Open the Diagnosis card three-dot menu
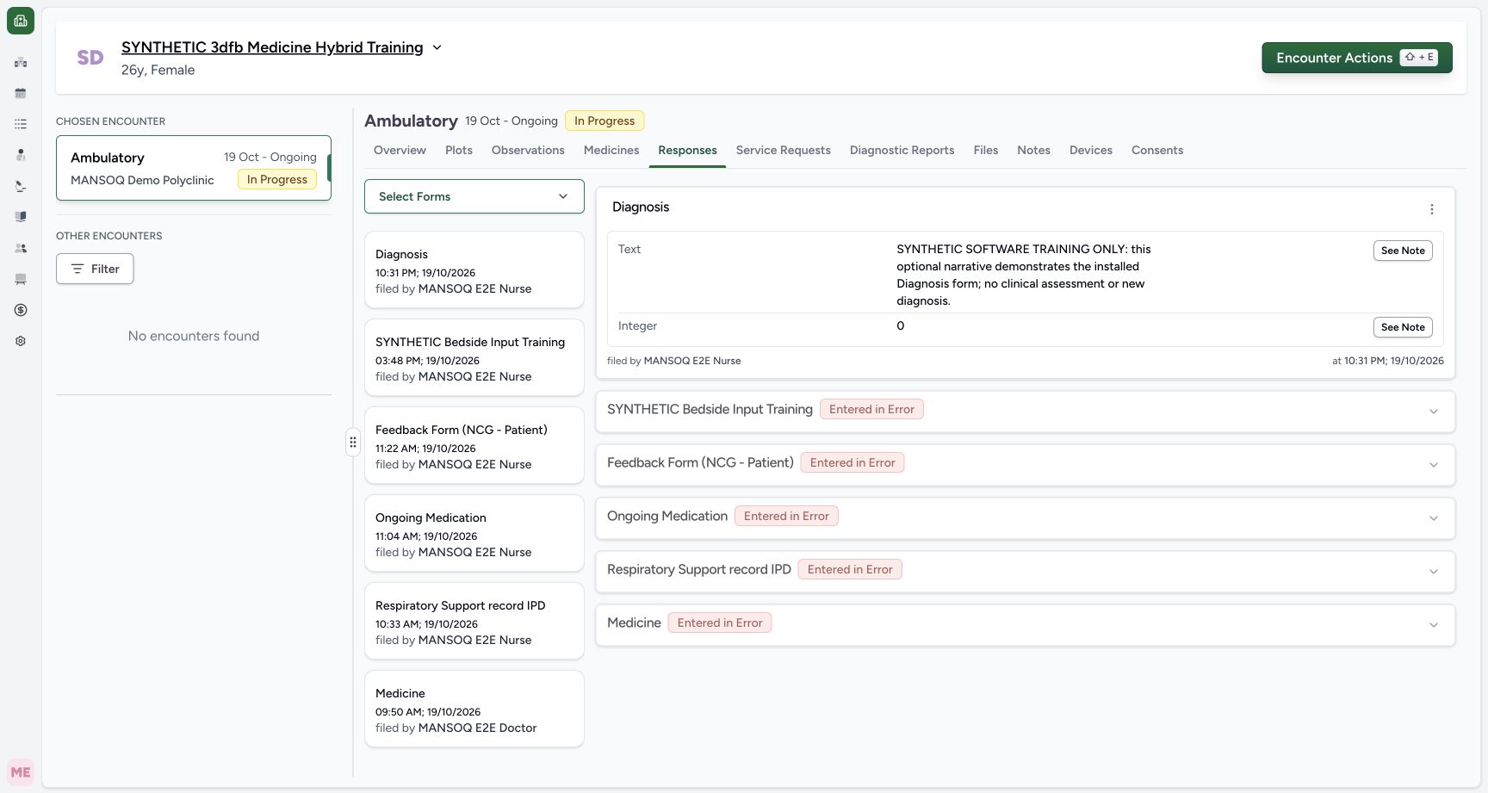The height and width of the screenshot is (793, 1488). 1432,209
